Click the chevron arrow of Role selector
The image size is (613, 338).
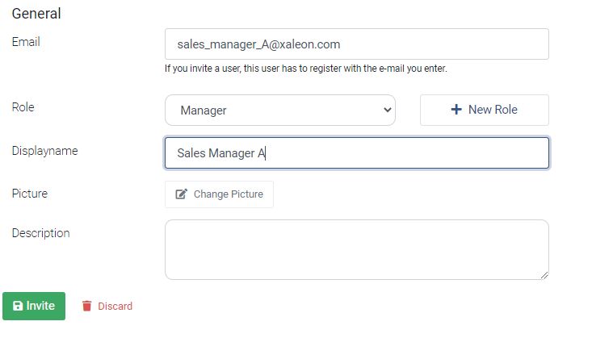[388, 110]
